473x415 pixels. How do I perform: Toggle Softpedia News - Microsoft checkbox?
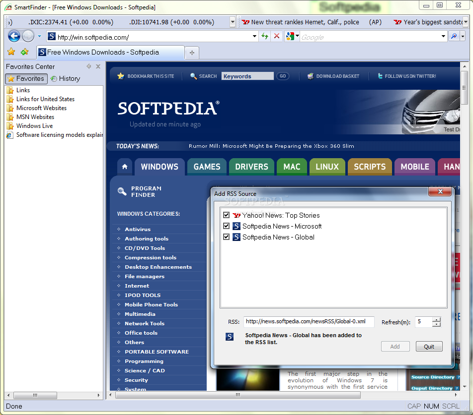226,226
